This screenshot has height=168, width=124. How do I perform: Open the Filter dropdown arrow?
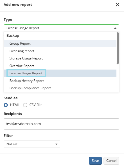56,144
